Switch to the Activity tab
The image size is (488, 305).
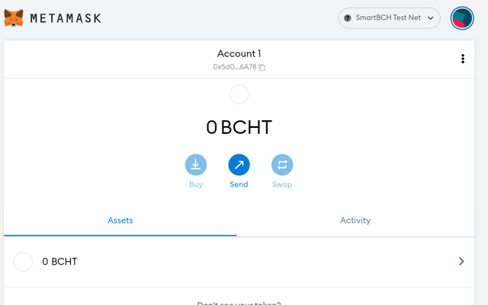click(x=355, y=221)
